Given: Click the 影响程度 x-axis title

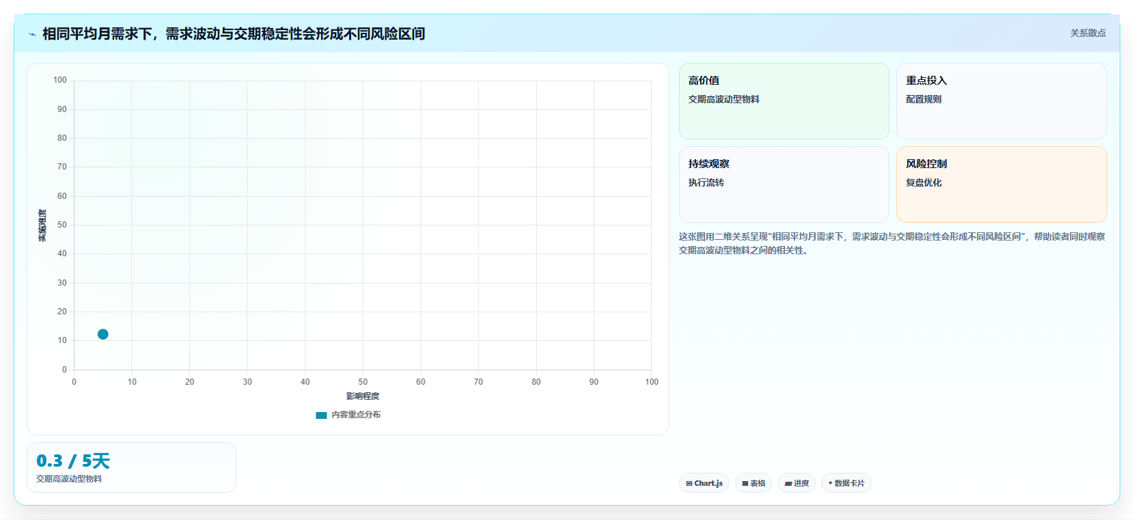Looking at the screenshot, I should tap(363, 396).
